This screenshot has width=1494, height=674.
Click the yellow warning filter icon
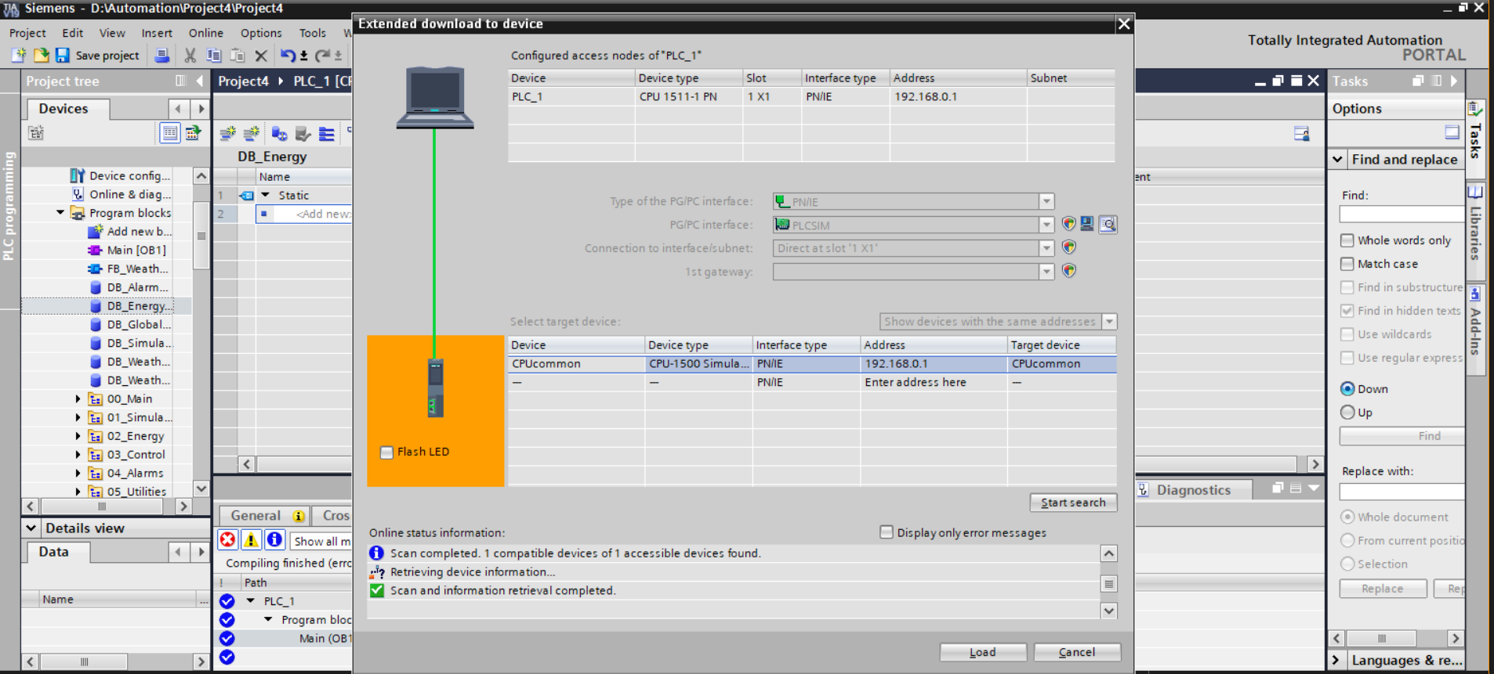[251, 539]
